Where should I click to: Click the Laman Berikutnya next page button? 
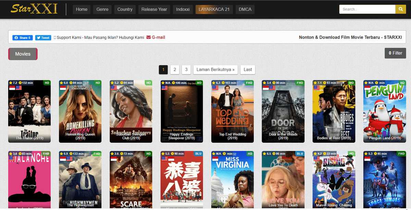(215, 70)
